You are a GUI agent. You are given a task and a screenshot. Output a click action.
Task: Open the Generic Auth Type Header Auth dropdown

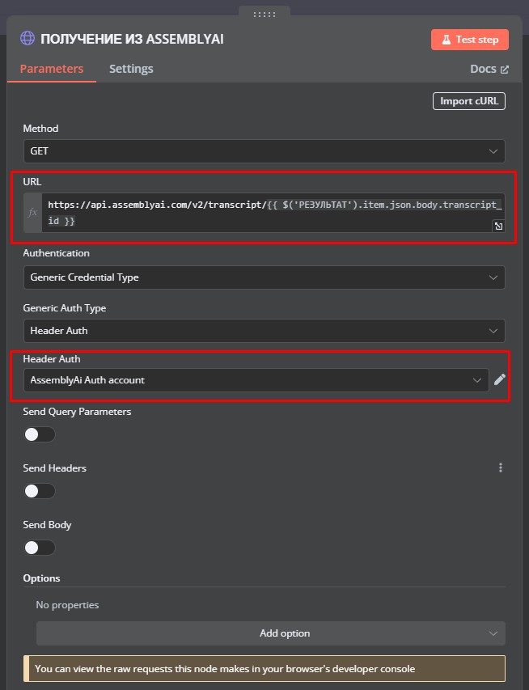point(264,331)
